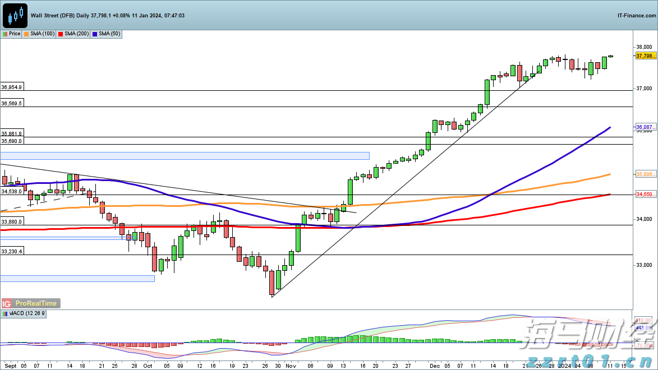Click the yellow 37,798 current price tag
The width and height of the screenshot is (658, 370).
pyautogui.click(x=645, y=56)
